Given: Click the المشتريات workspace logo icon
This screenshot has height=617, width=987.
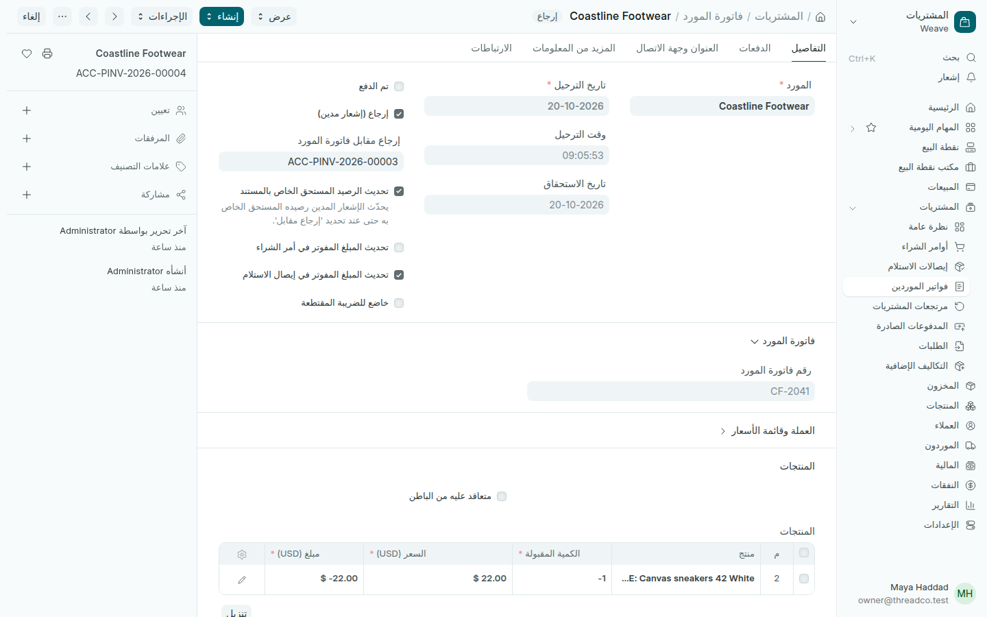Looking at the screenshot, I should (x=965, y=22).
